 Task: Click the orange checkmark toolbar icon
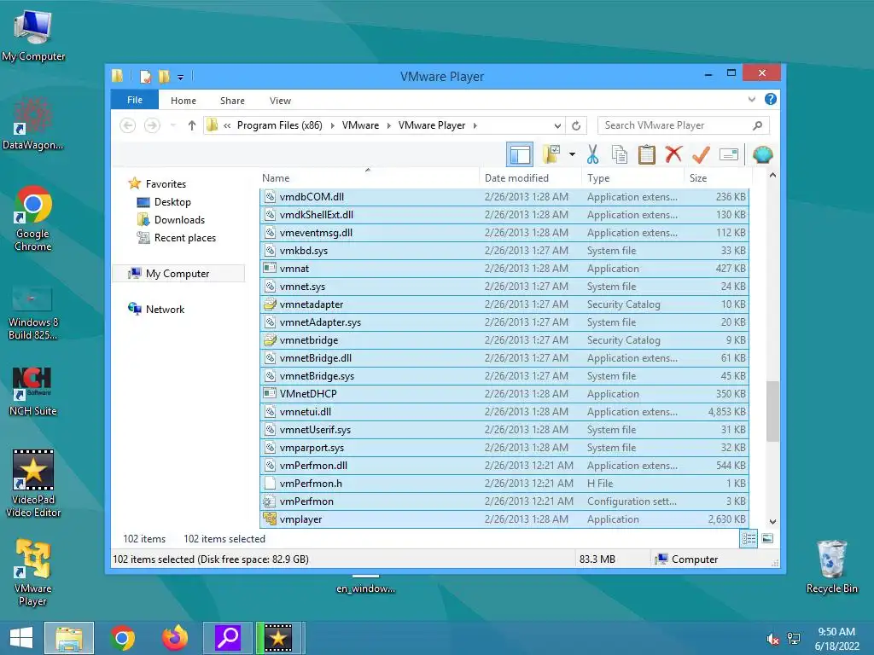[701, 154]
